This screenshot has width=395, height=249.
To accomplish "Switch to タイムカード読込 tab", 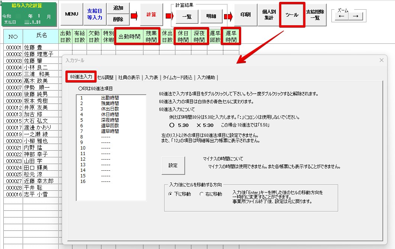I will pos(178,77).
